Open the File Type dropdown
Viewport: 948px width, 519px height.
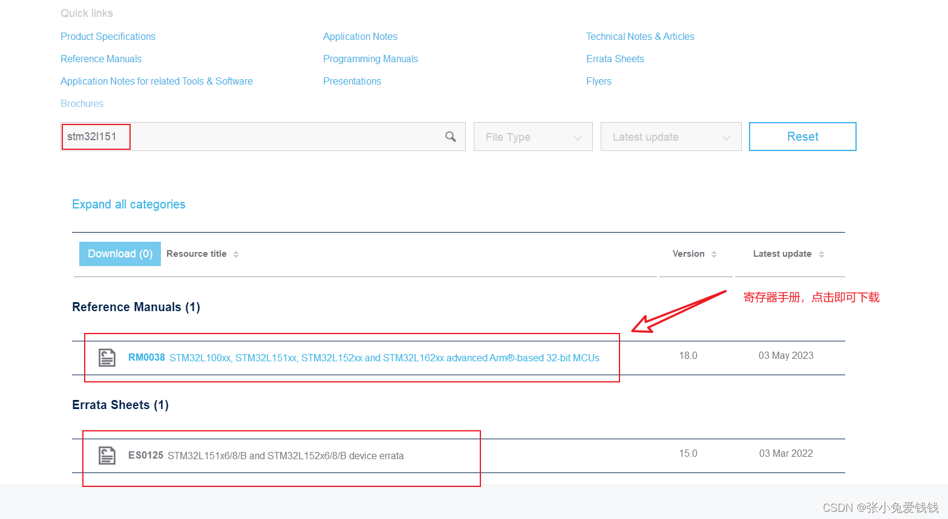533,137
